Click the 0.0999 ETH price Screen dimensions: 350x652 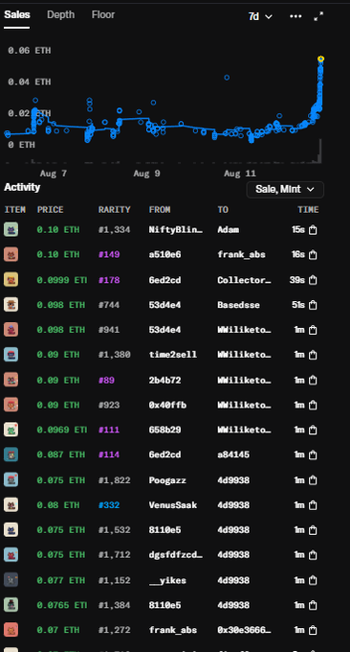click(62, 280)
